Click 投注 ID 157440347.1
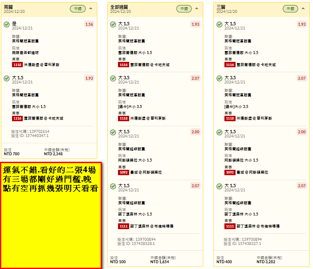 [30, 136]
